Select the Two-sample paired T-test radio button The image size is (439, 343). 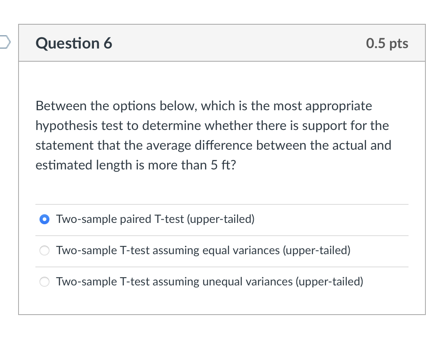[44, 219]
